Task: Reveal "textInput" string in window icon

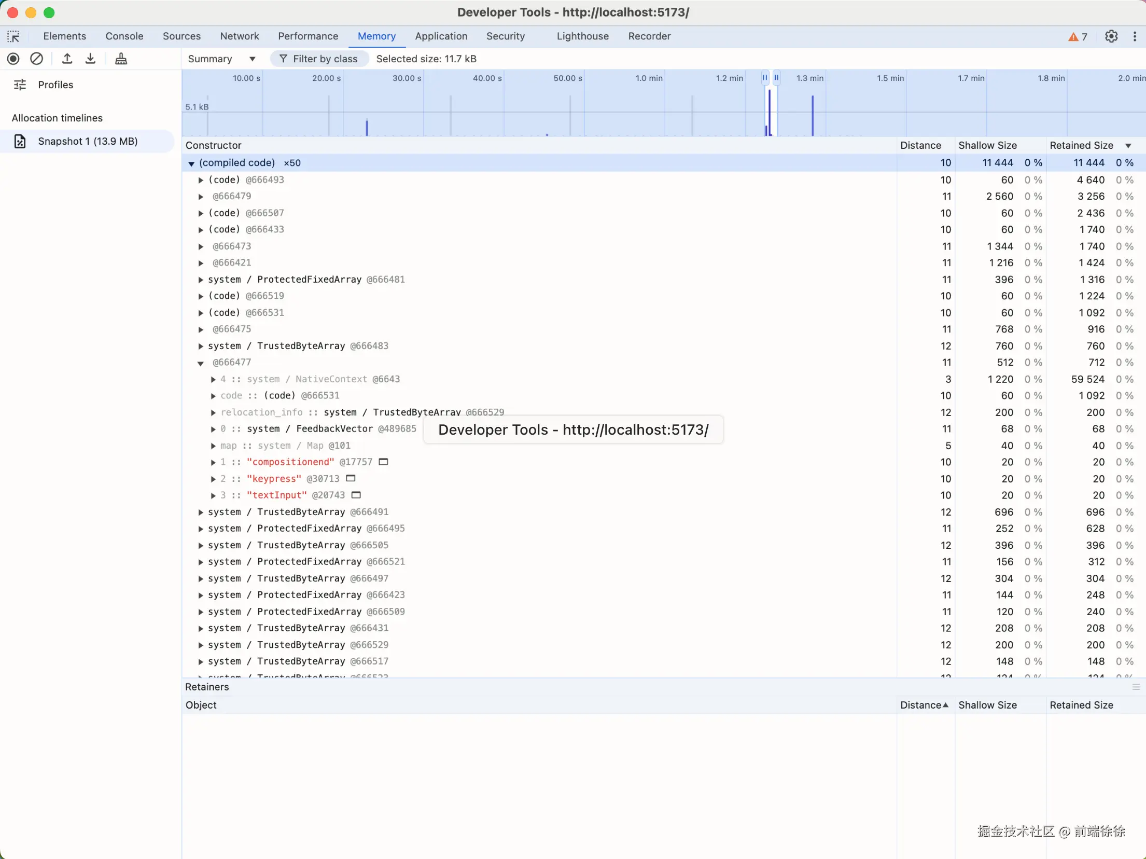Action: pos(356,495)
